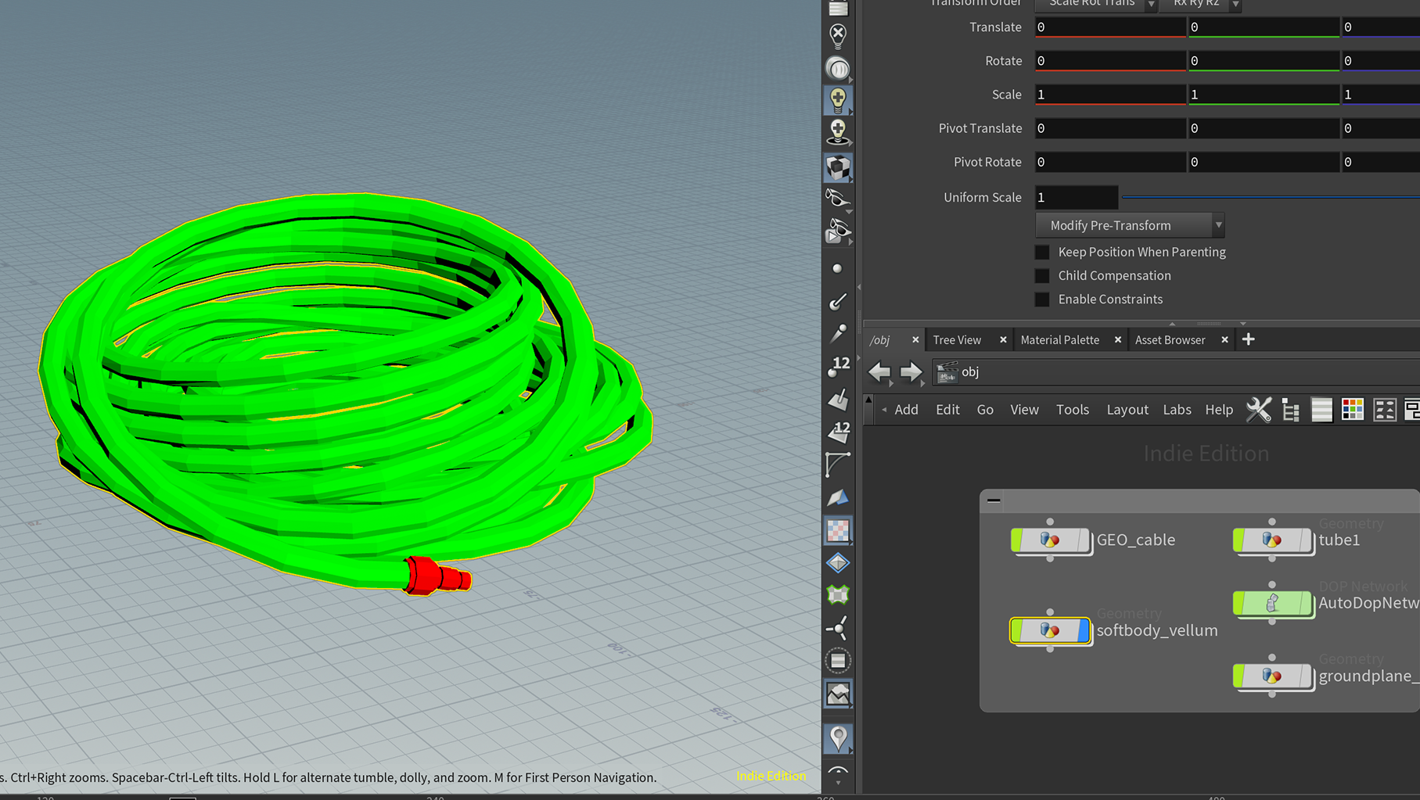Toggle display flag on GEO_cable node
The width and height of the screenshot is (1420, 800).
click(x=1084, y=540)
